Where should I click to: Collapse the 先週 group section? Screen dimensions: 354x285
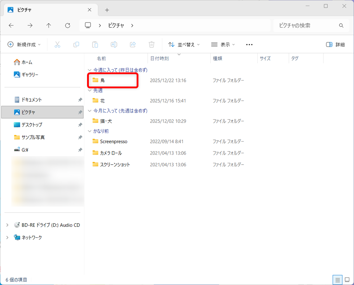(90, 90)
